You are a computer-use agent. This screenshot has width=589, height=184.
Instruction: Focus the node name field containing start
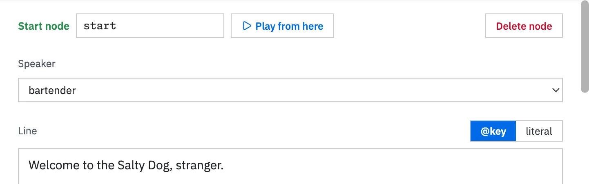150,26
